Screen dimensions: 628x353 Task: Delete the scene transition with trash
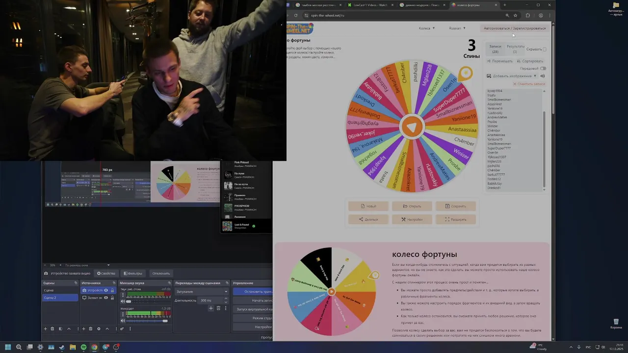(x=218, y=308)
